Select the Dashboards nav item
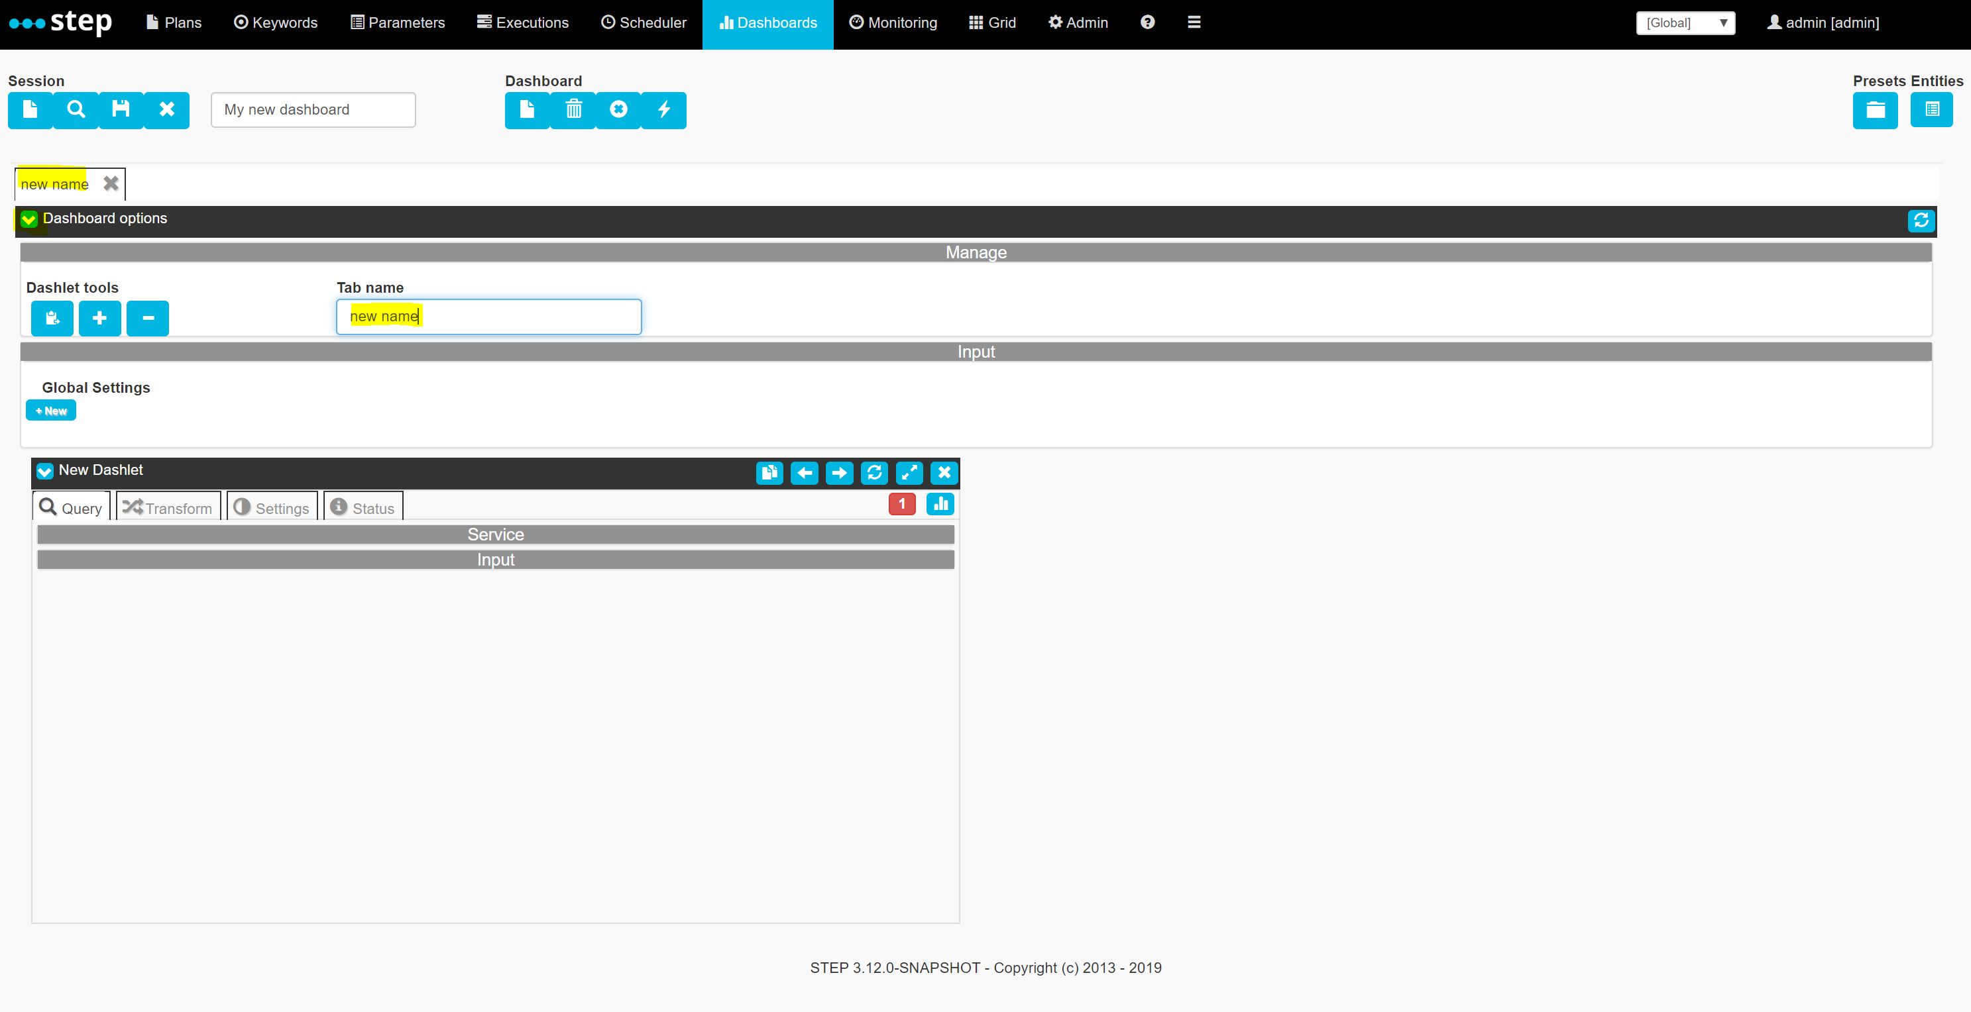1971x1012 pixels. click(x=767, y=23)
